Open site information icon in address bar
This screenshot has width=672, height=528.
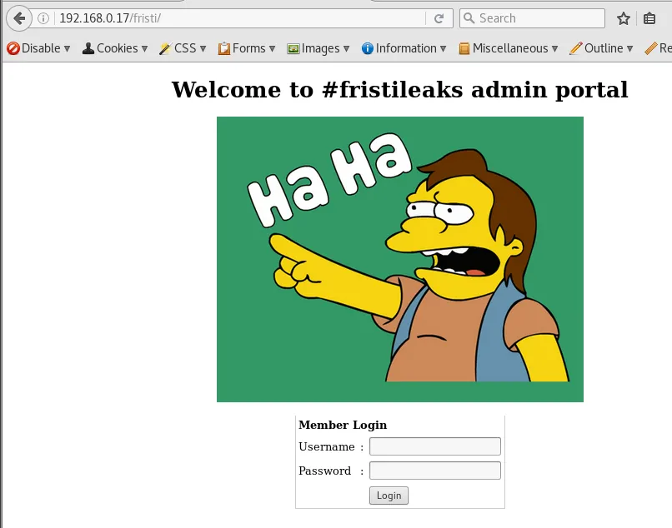pyautogui.click(x=43, y=18)
